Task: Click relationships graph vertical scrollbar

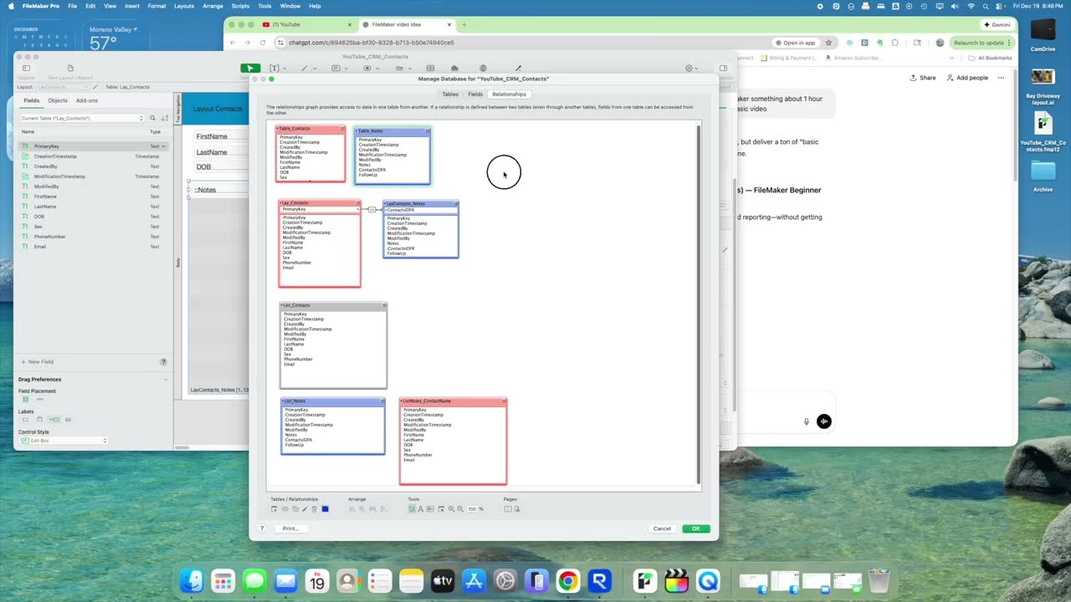Action: 699,305
